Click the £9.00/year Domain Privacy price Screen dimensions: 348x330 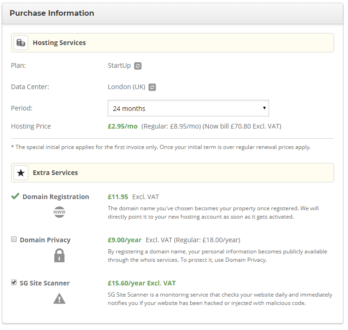pos(124,240)
